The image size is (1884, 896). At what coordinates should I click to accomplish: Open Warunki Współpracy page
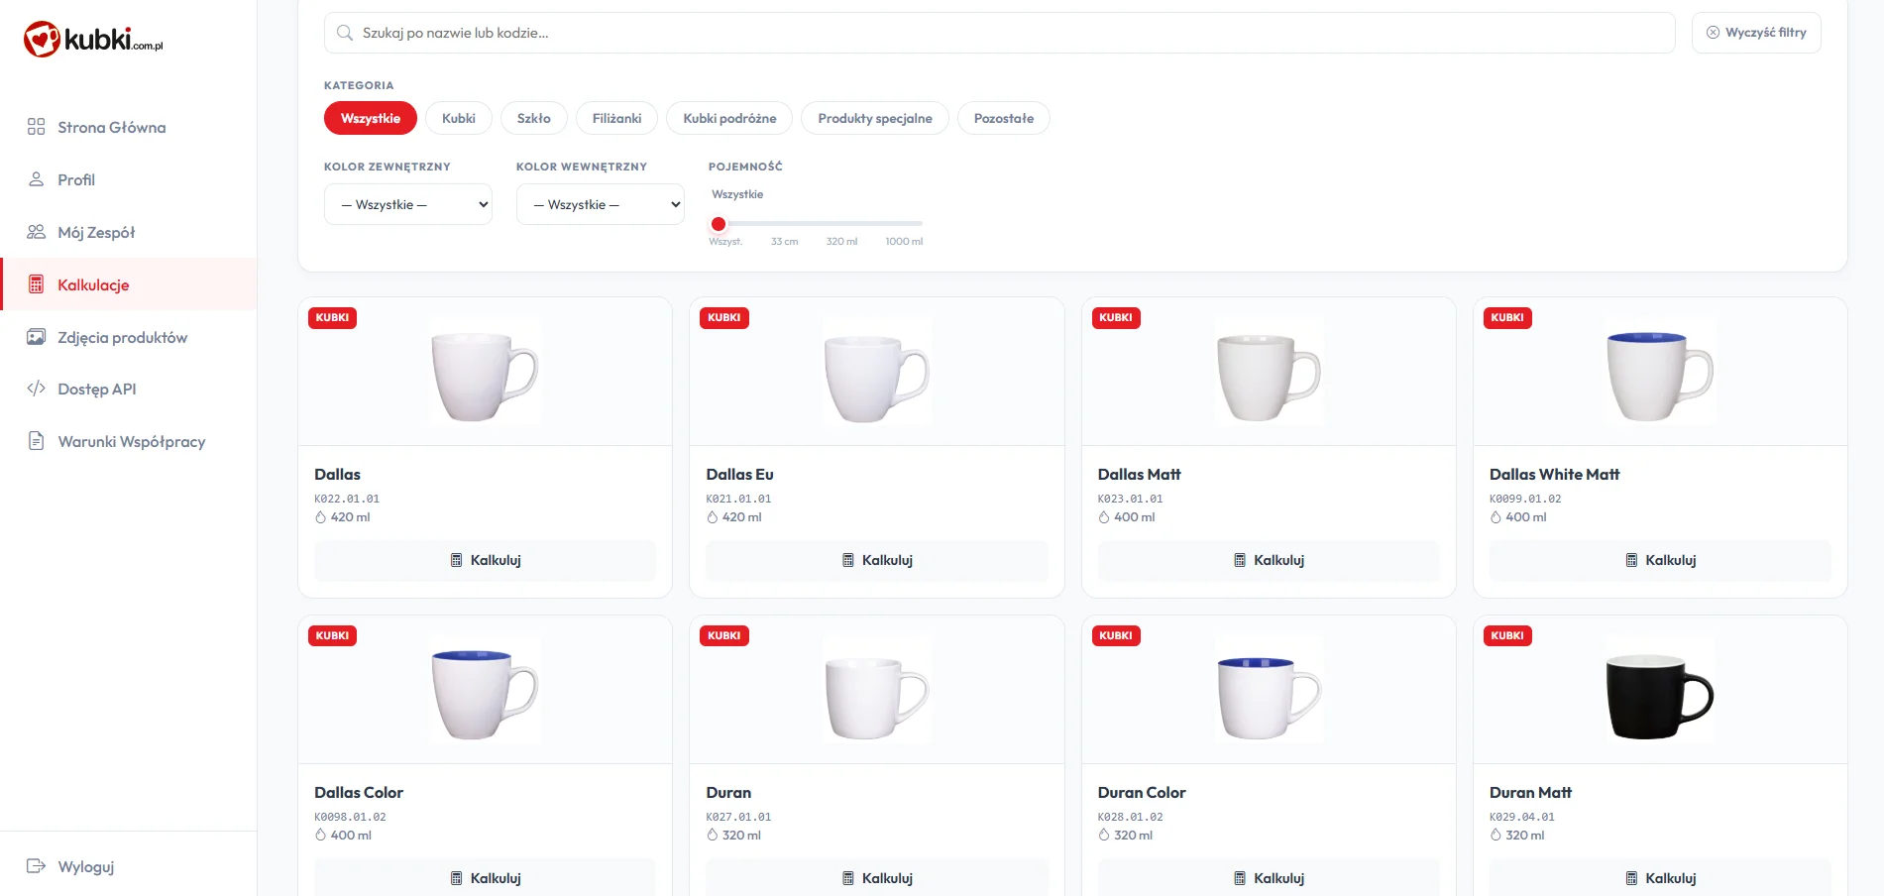coord(131,441)
